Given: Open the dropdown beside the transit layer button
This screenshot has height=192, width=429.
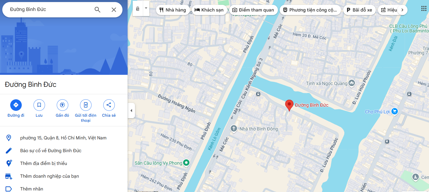Looking at the screenshot, I should [x=146, y=8].
